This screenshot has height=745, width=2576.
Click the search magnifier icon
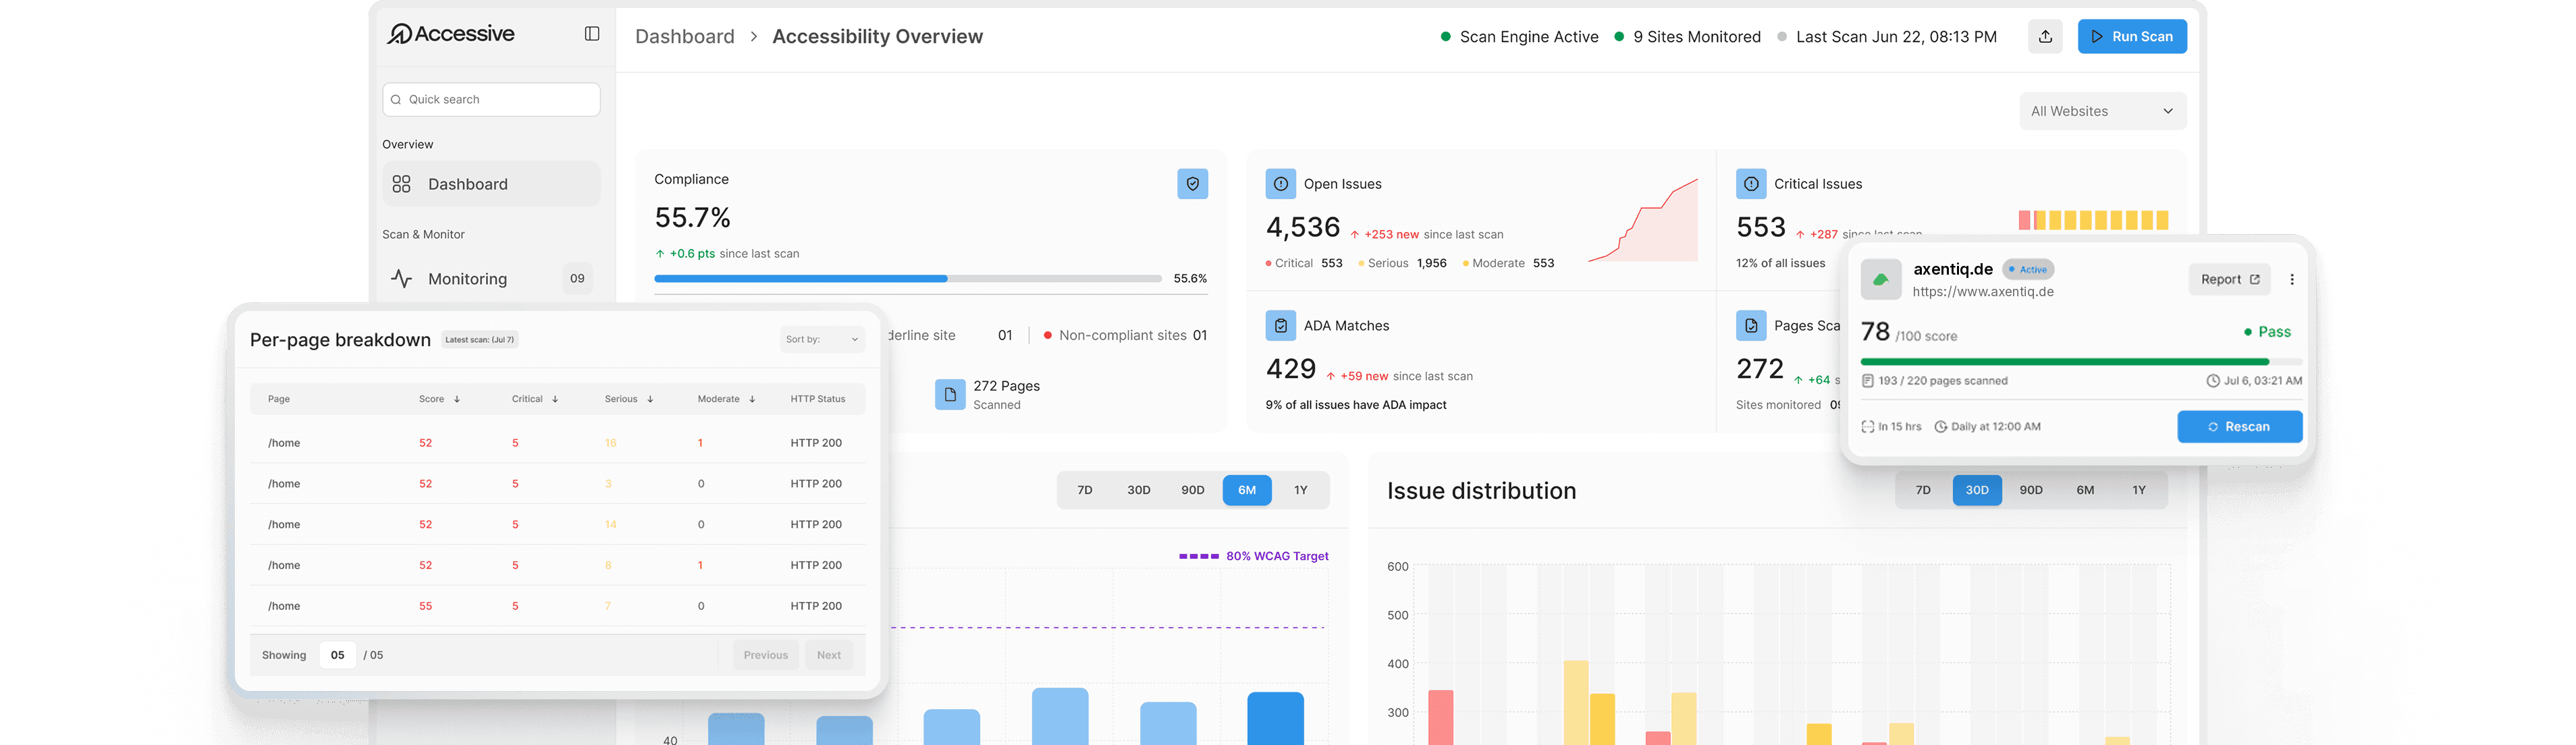(x=396, y=100)
